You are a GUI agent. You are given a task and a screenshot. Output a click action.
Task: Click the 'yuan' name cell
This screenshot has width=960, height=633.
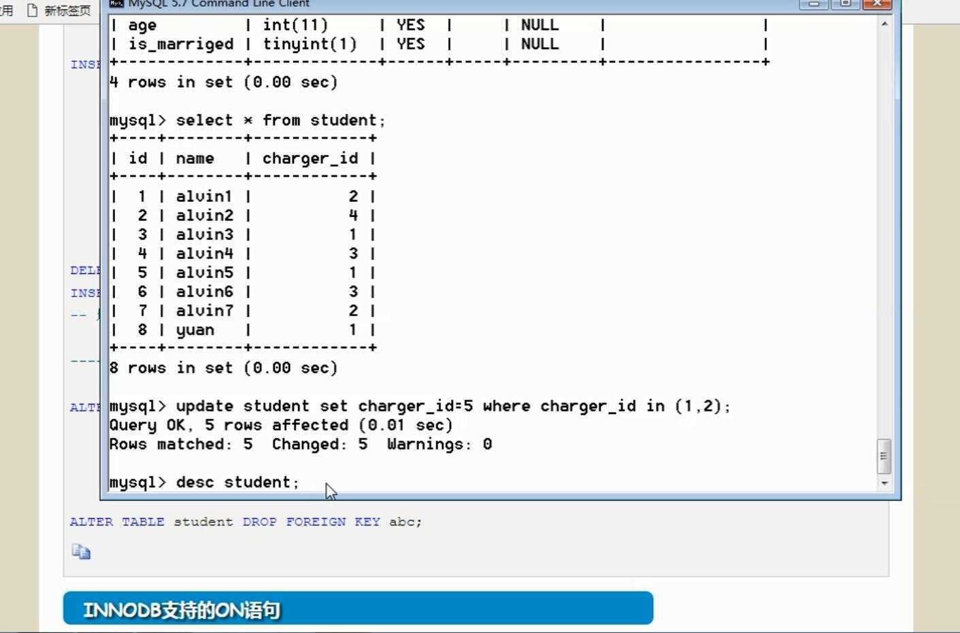coord(195,330)
